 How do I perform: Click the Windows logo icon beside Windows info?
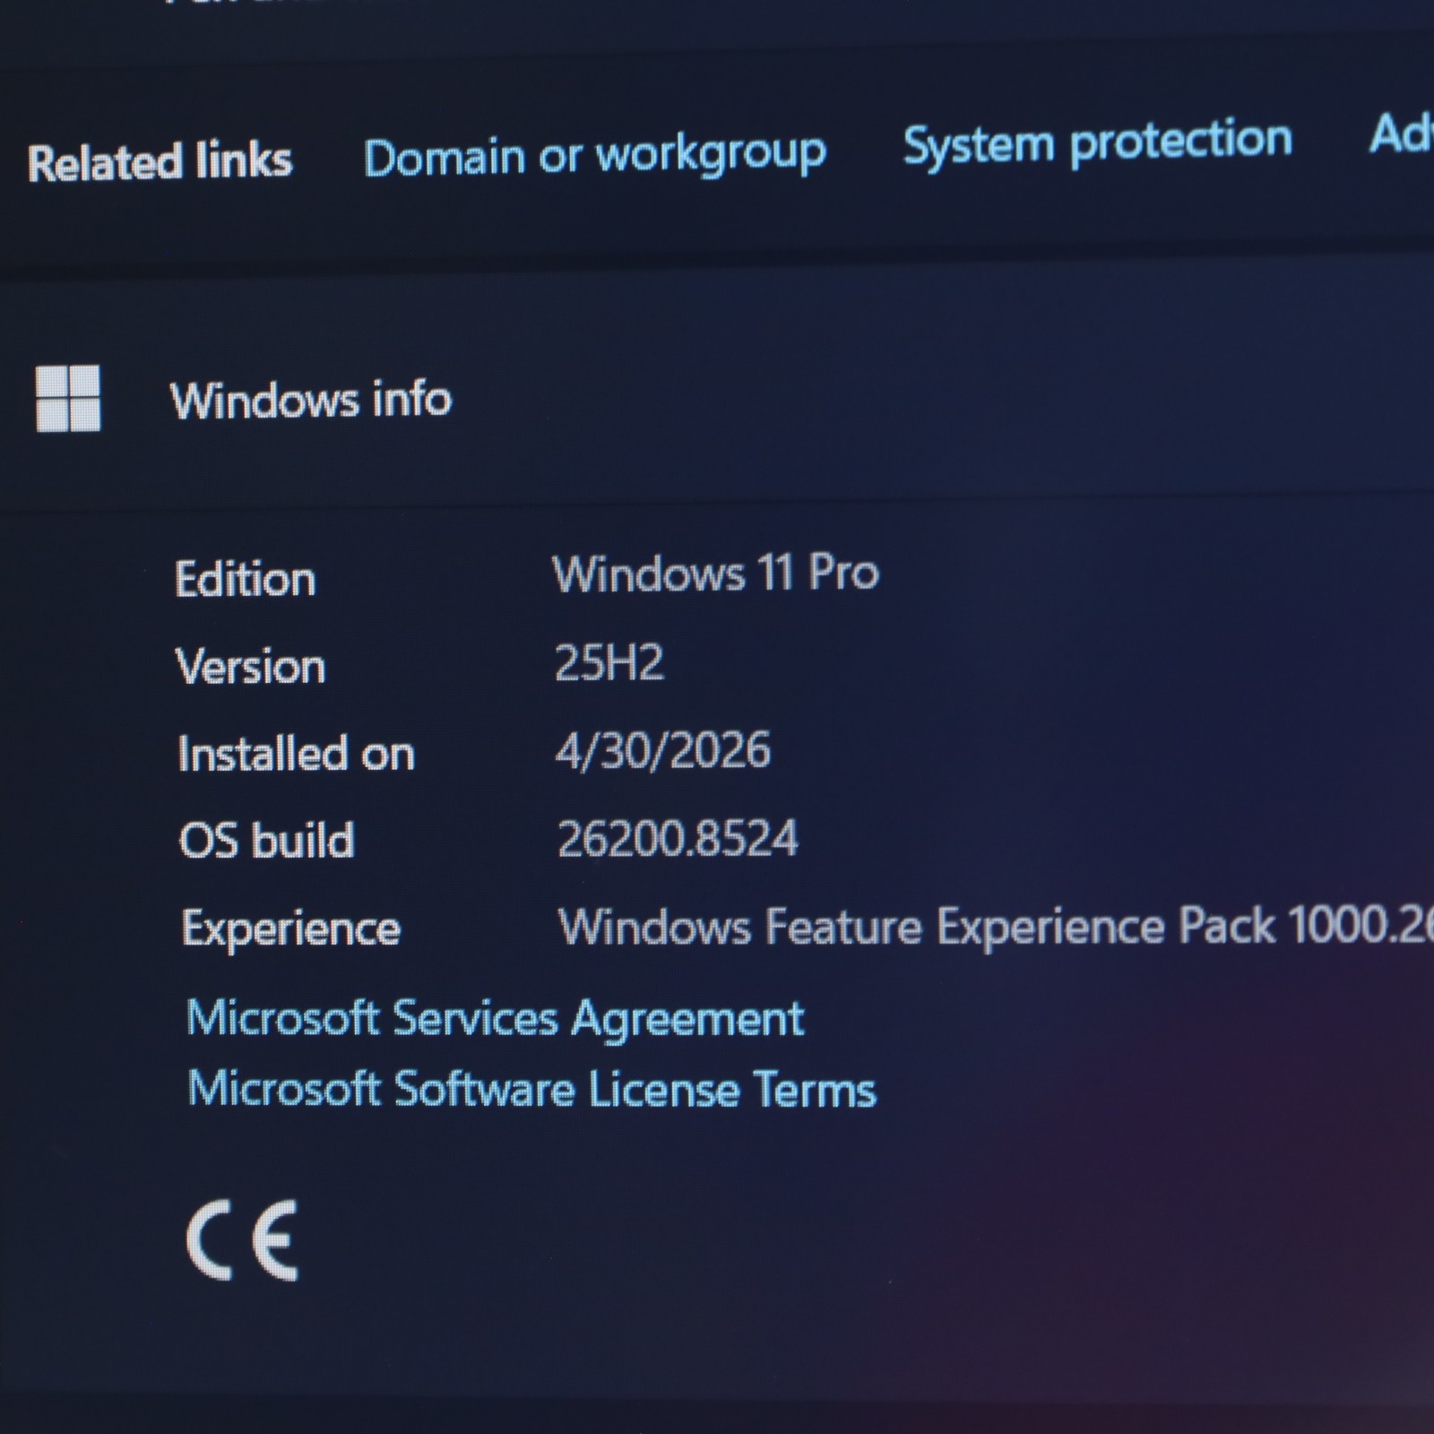68,398
